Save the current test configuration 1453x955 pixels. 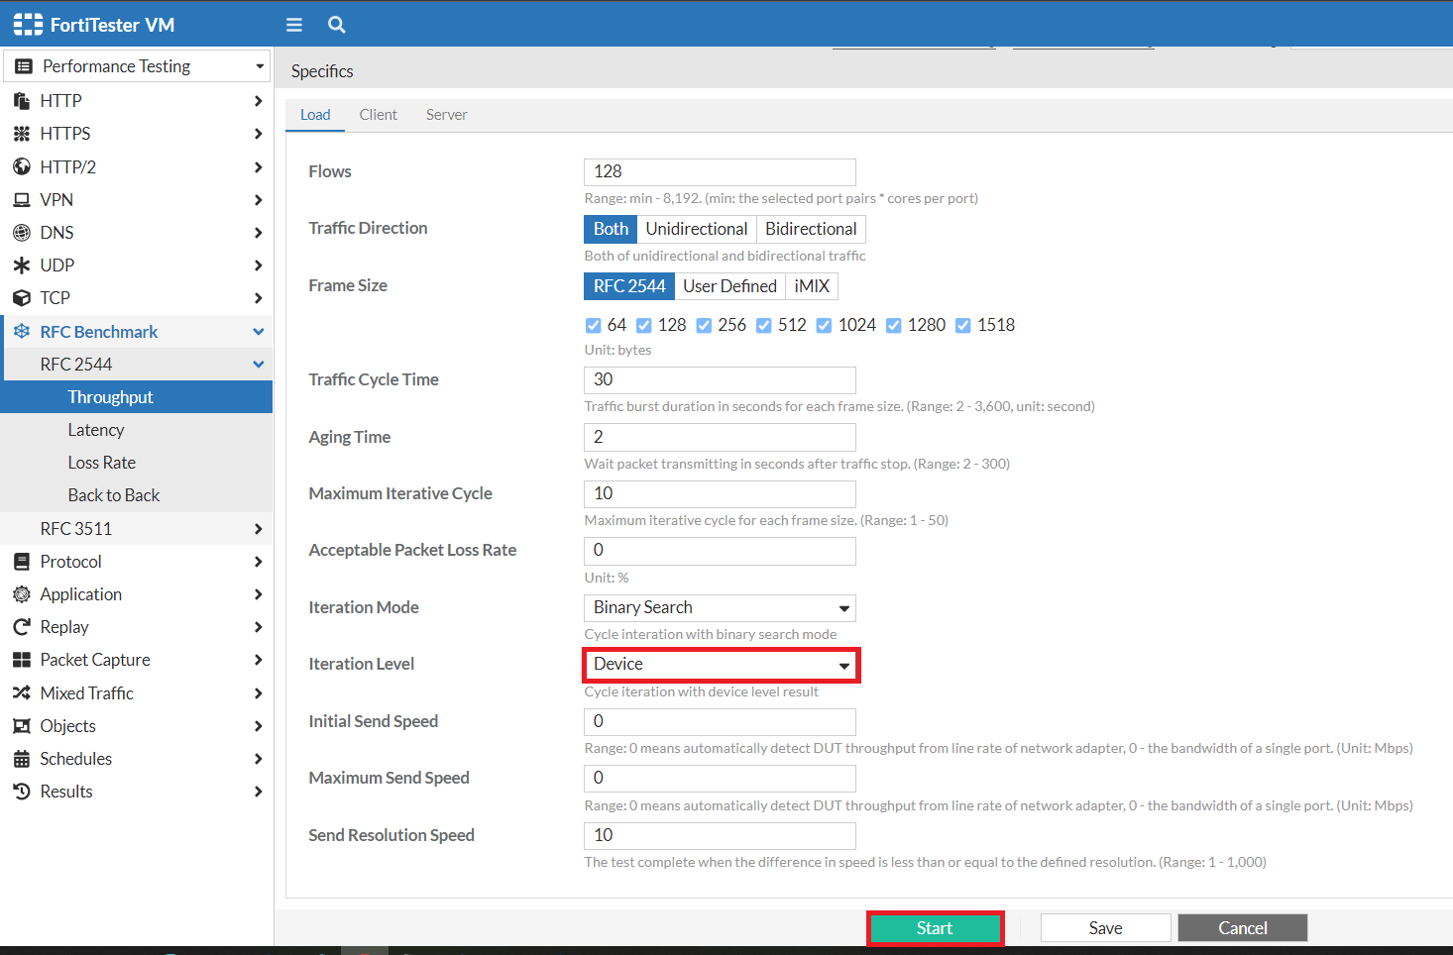pyautogui.click(x=1104, y=927)
